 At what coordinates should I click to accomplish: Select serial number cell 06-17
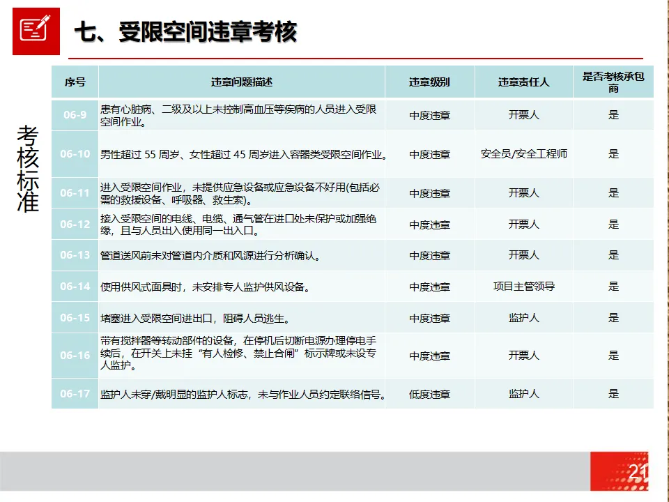(x=75, y=393)
